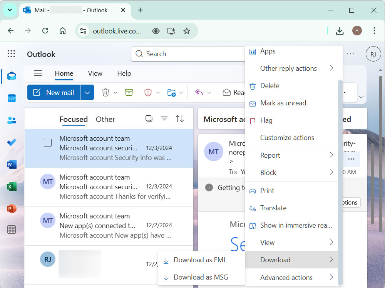Image resolution: width=385 pixels, height=288 pixels.
Task: Open Outlook Calendar from the left sidebar
Action: click(x=12, y=98)
